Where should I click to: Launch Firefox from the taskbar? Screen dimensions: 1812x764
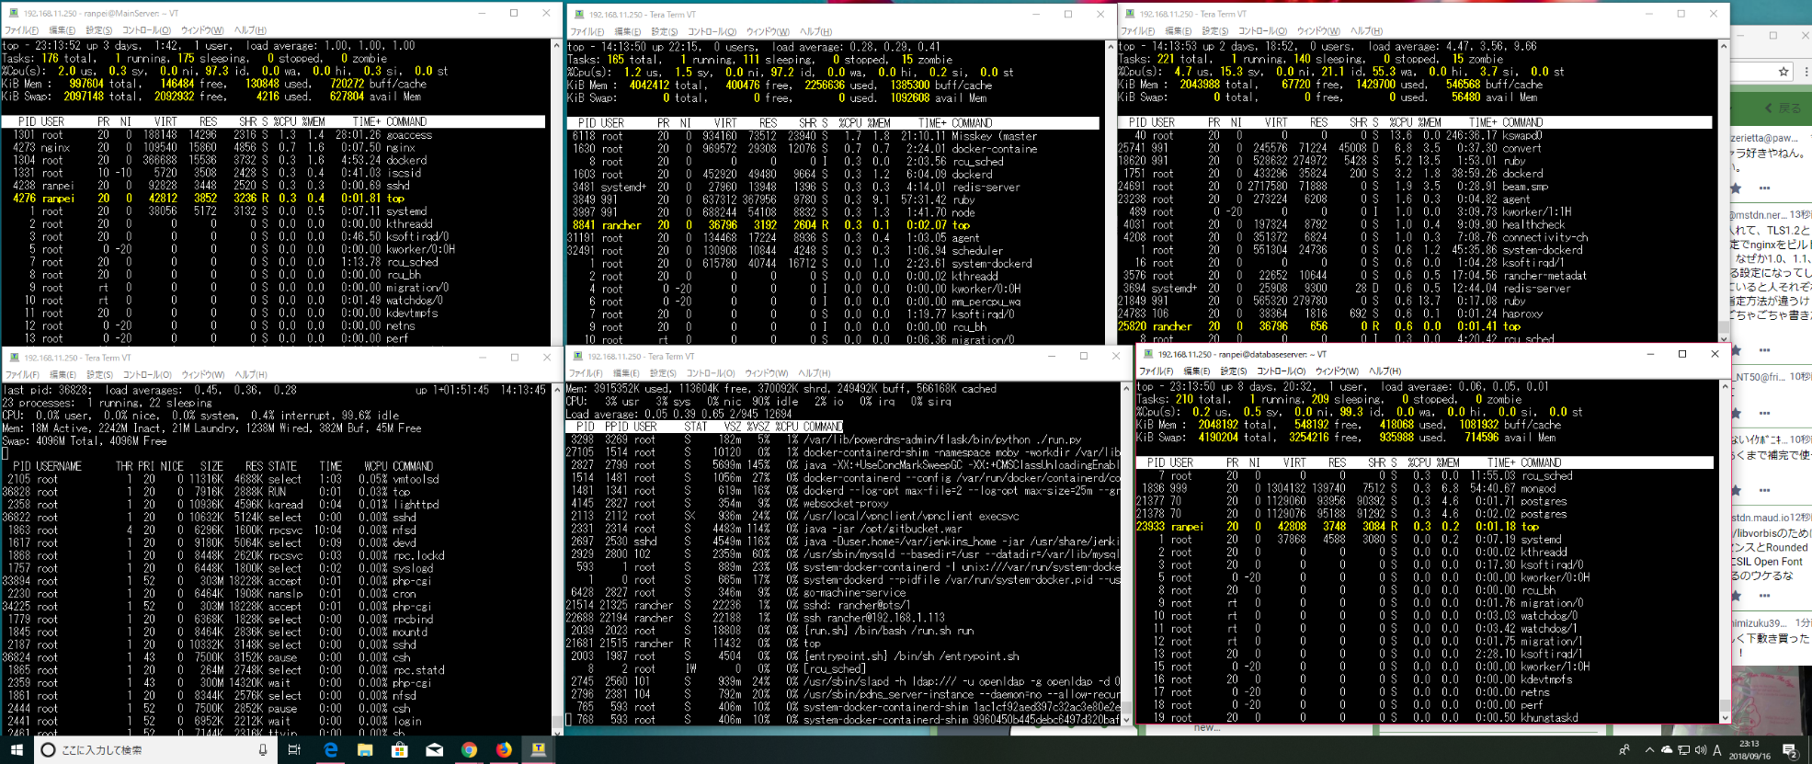pyautogui.click(x=504, y=750)
